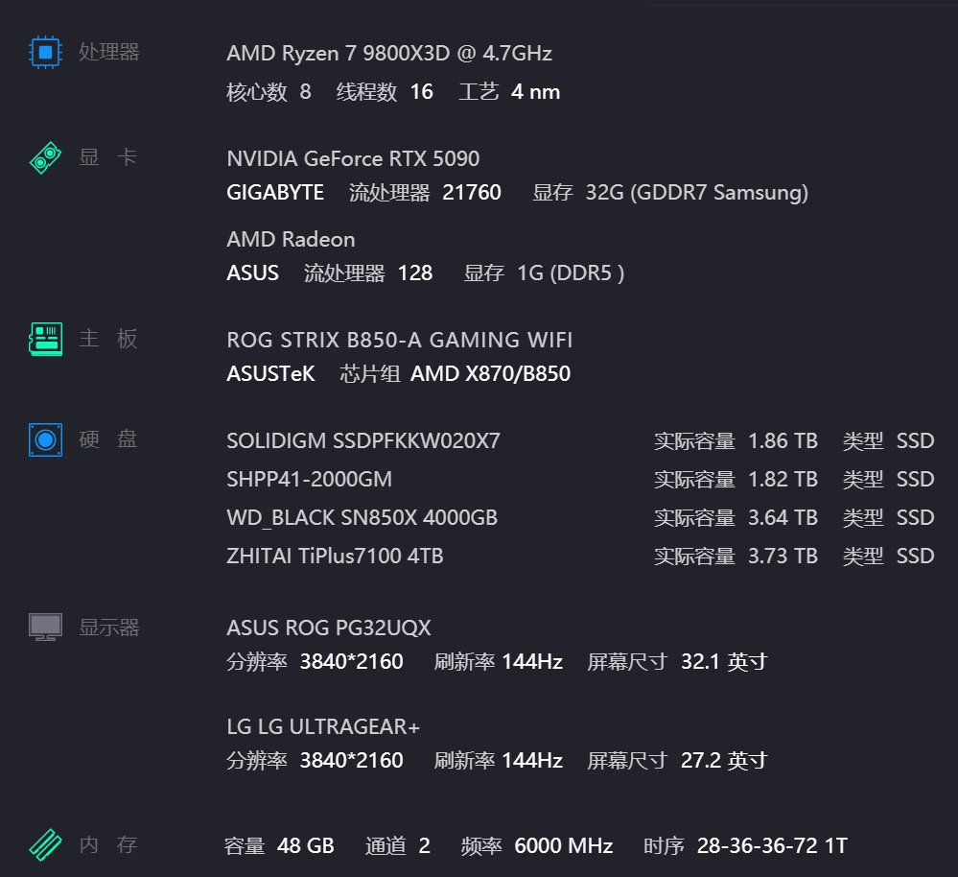Click the ASUS ROG PG32UQX monitor entry
This screenshot has width=958, height=877.
(329, 628)
